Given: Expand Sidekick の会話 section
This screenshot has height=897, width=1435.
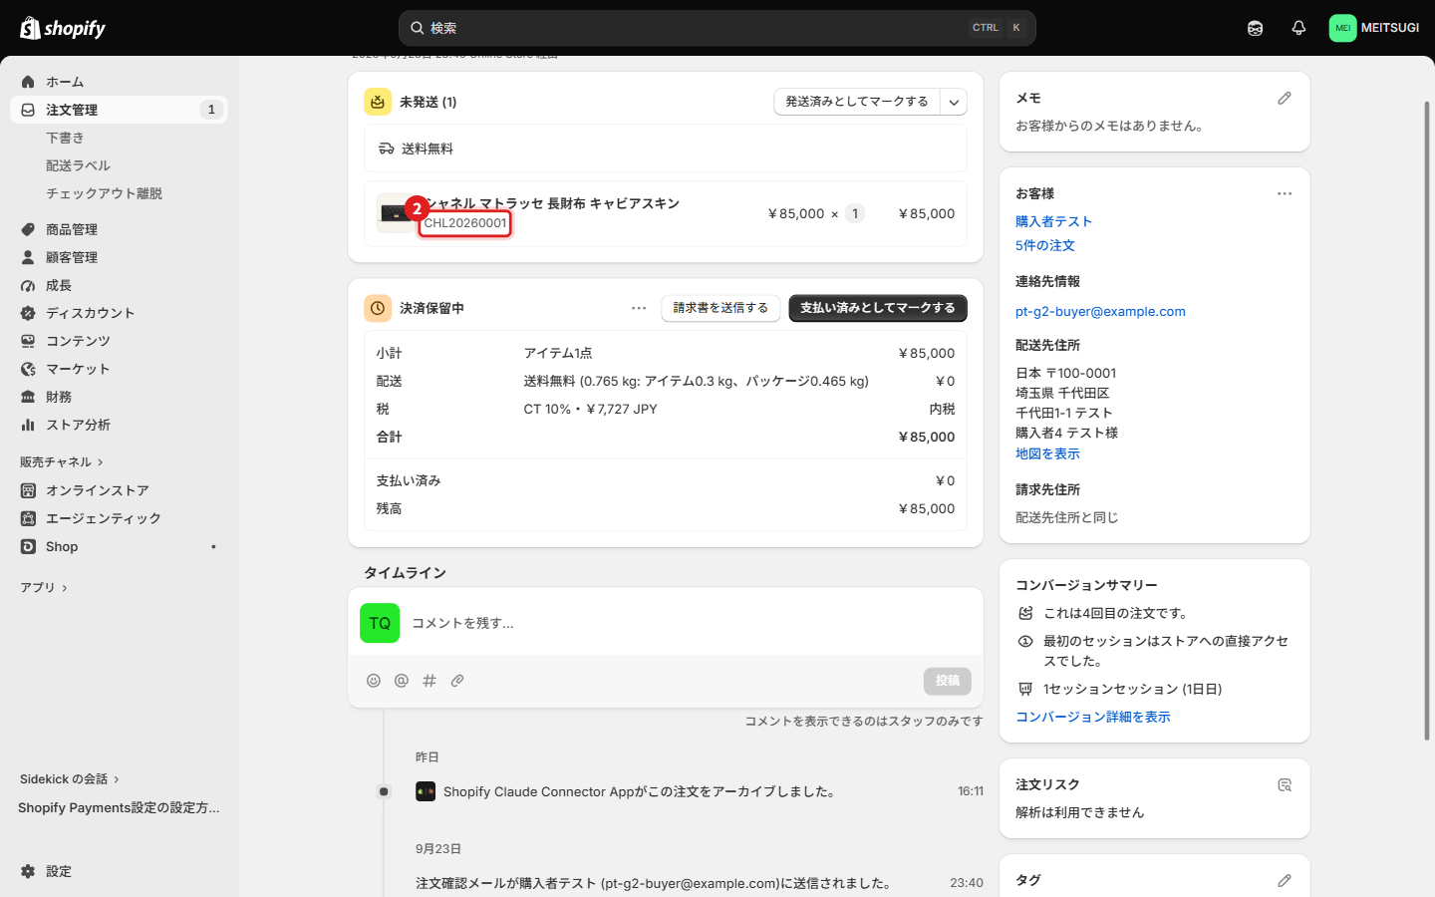Looking at the screenshot, I should coord(70,778).
